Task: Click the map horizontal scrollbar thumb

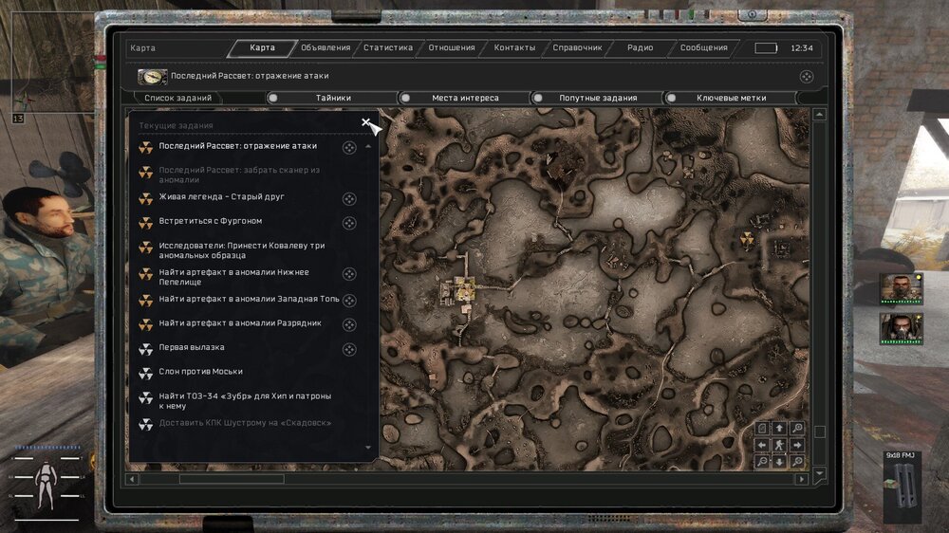Action: (231, 479)
